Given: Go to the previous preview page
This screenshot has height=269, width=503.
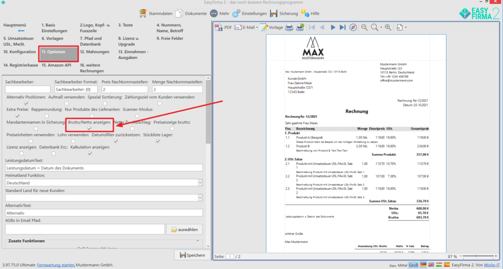Looking at the screenshot, I should pos(322,27).
